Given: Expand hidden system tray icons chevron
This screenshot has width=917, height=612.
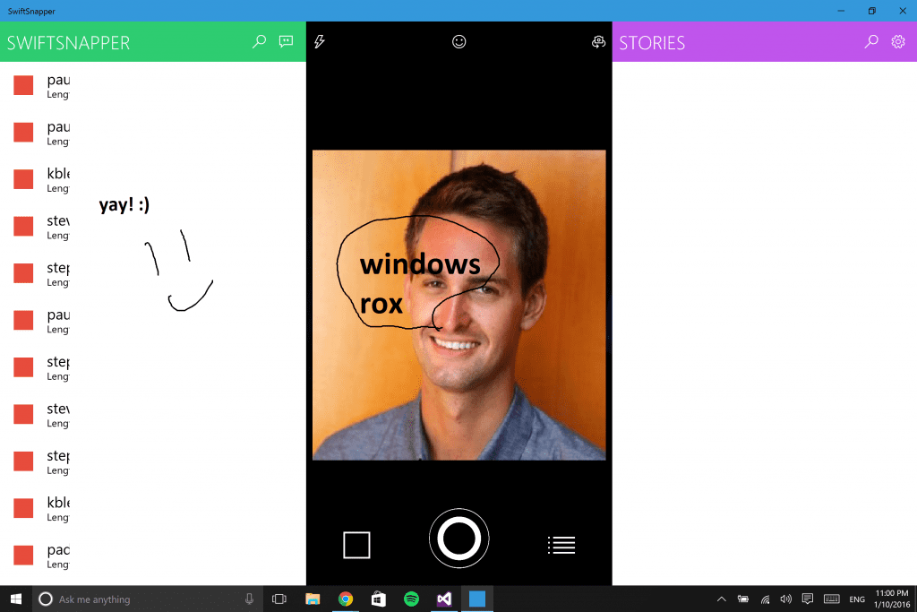Looking at the screenshot, I should [722, 599].
